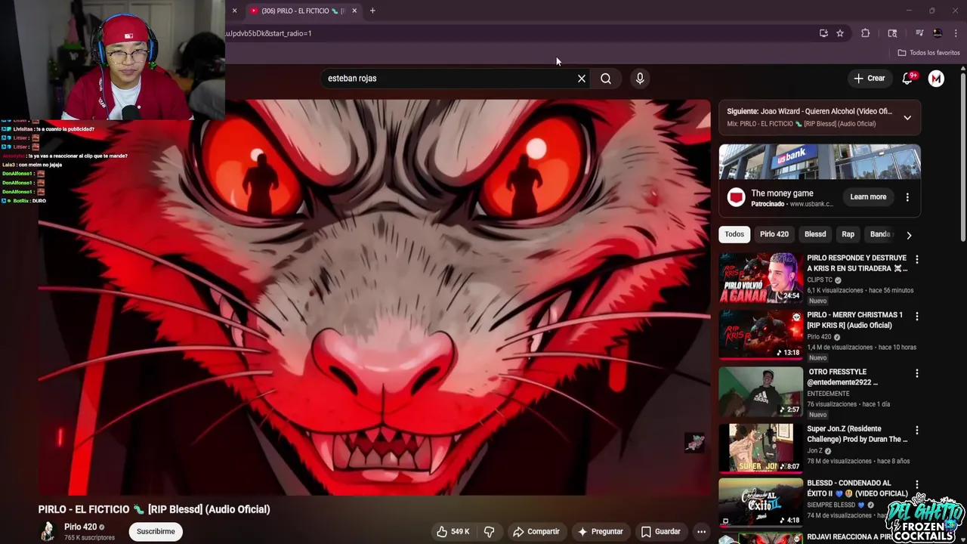The image size is (967, 544).
Task: Open the 'Todos los favoritos' bookmarks folder
Action: coord(928,53)
